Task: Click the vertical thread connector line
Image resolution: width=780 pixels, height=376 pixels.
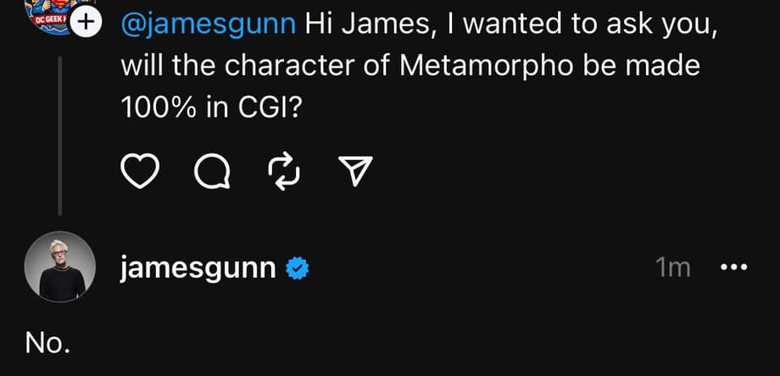Action: click(59, 135)
